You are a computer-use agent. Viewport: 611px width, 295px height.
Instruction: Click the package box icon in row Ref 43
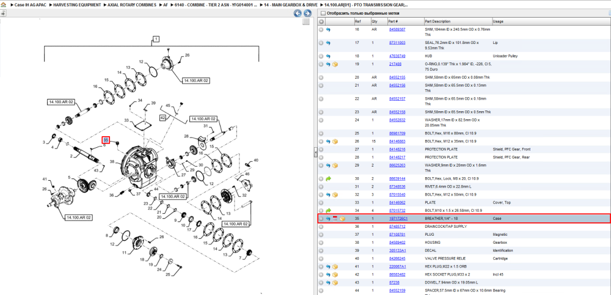[335, 283]
